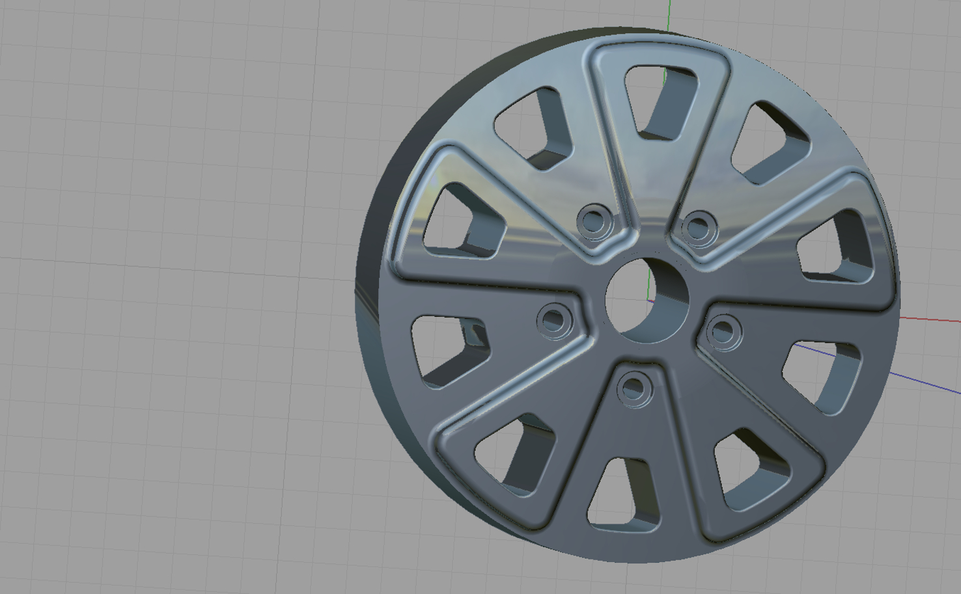Pick the upper-left bolt hole above center bore
This screenshot has width=961, height=594.
tap(594, 221)
